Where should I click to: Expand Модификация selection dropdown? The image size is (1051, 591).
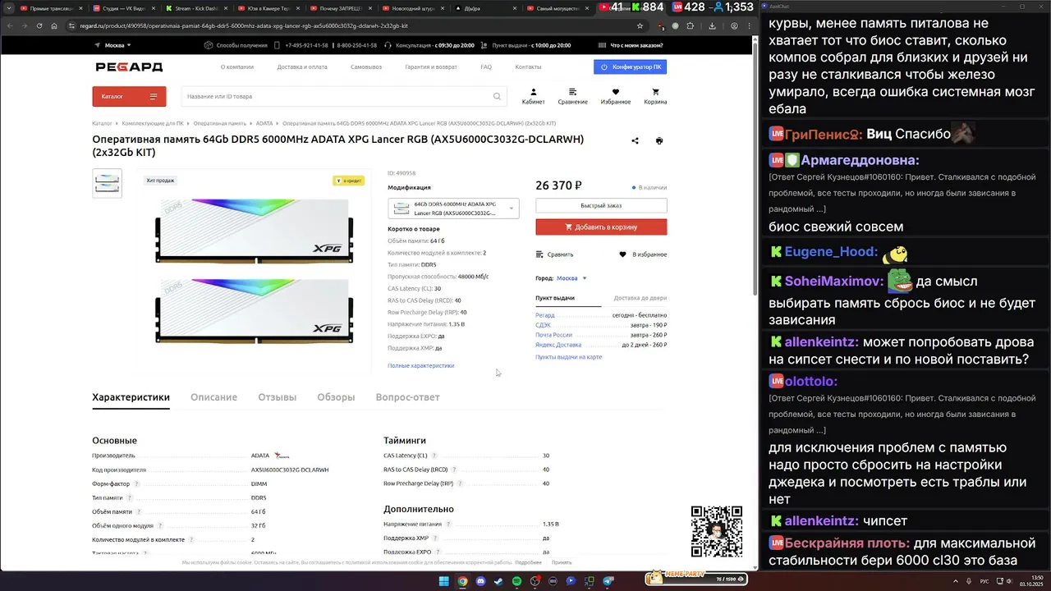point(453,208)
